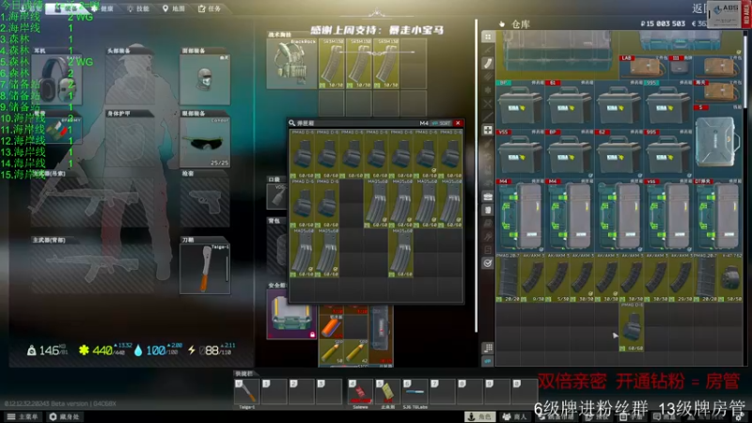Open the 任务 tasks tab

point(210,8)
